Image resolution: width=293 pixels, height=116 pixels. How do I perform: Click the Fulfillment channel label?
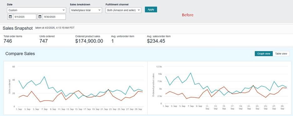[117, 4]
